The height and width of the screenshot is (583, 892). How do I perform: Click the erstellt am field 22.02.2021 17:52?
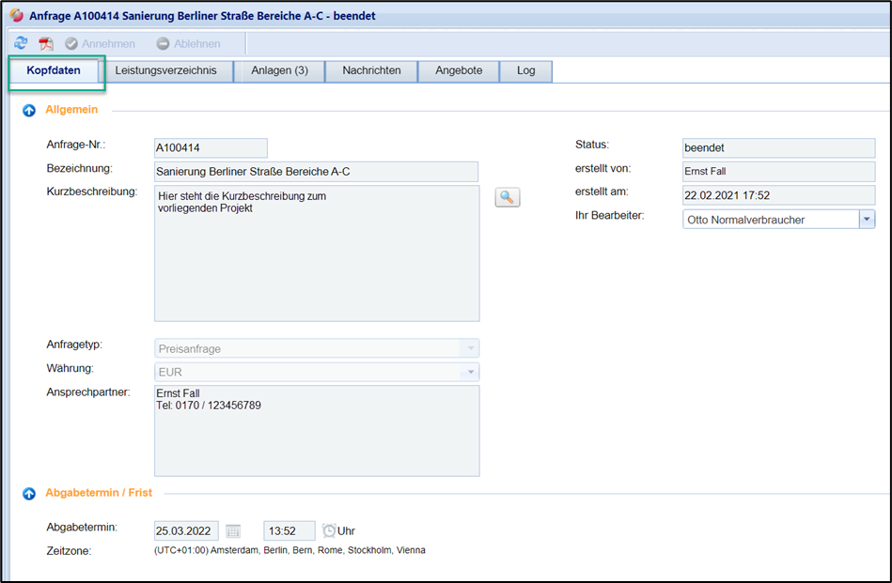(779, 195)
